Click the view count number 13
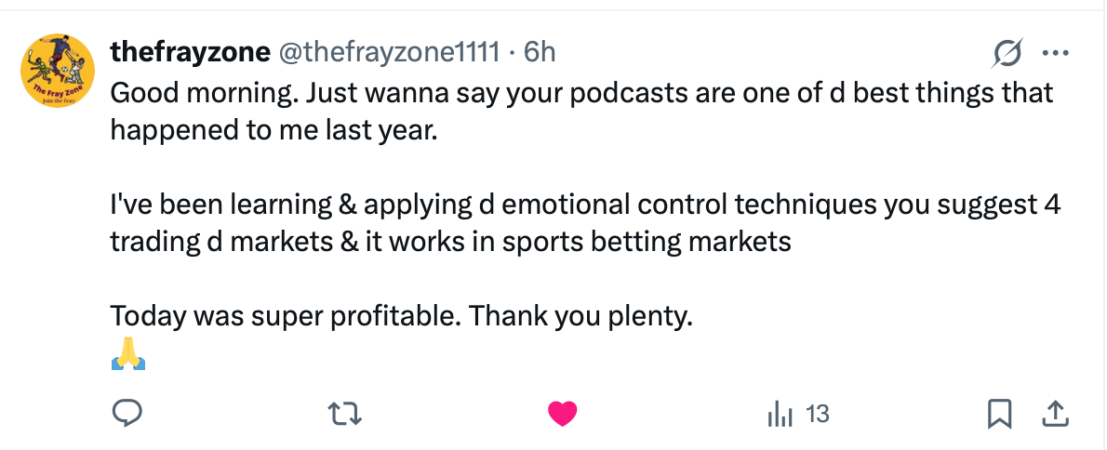This screenshot has width=1107, height=450. click(x=817, y=414)
